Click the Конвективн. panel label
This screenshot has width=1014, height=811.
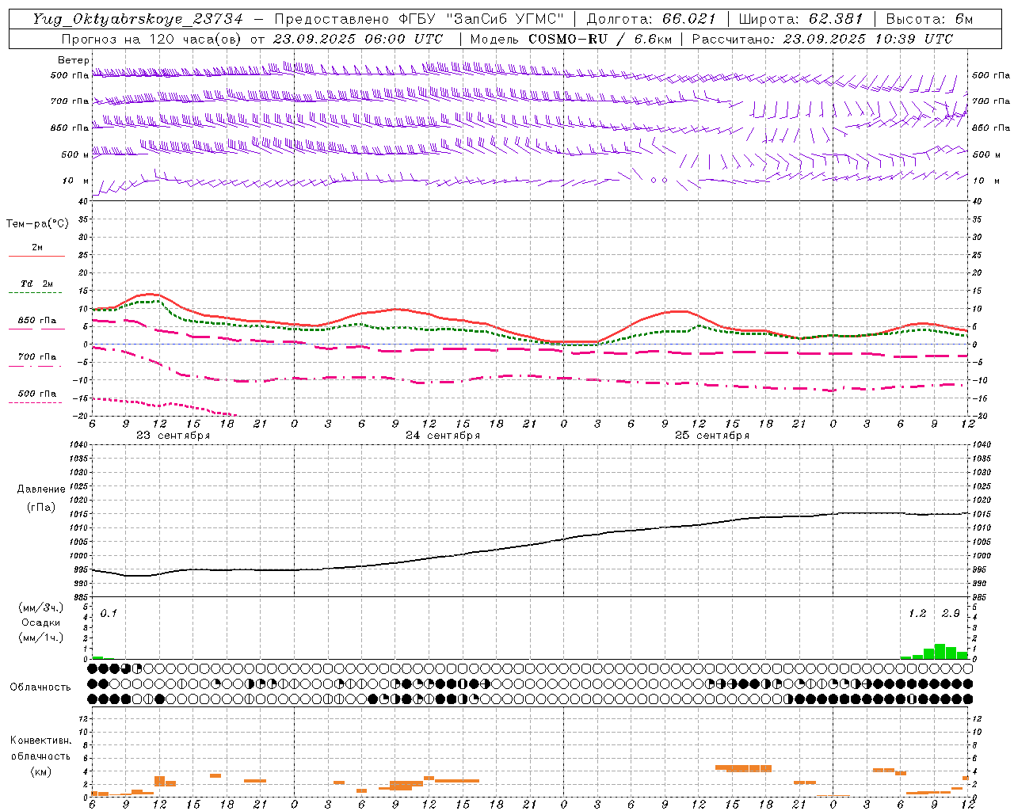click(x=40, y=741)
